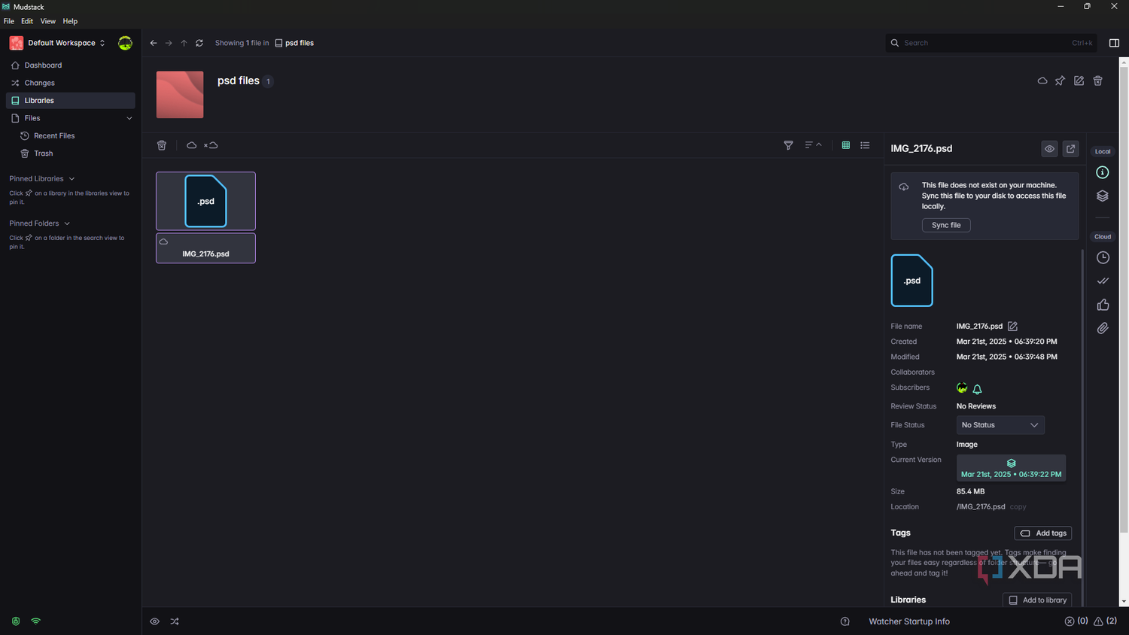
Task: Click the Add tags button
Action: (1043, 533)
